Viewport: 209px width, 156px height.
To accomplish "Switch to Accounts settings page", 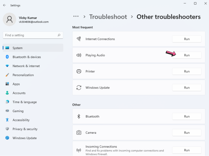I will 19,93.
